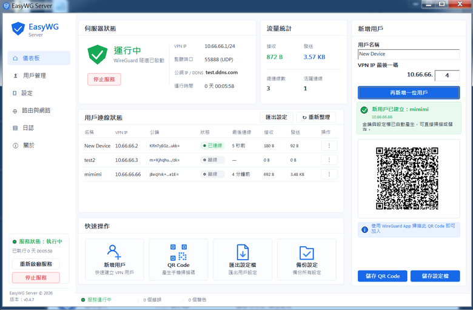Screen dimensions: 473x310
Task: Click the test2 name in user table
Action: coord(90,160)
